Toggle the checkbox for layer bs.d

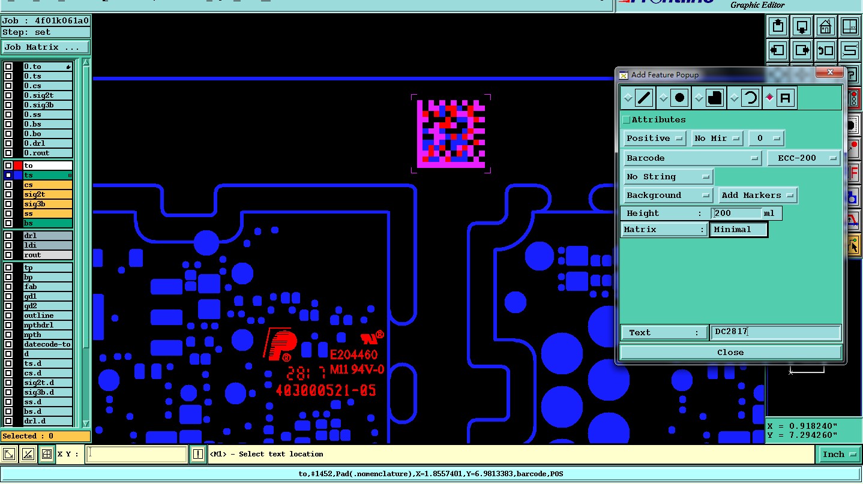(x=8, y=411)
